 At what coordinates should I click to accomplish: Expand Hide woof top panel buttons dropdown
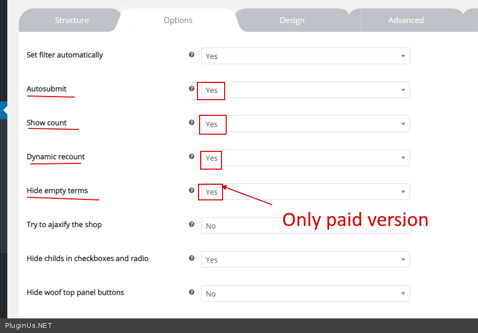click(305, 293)
